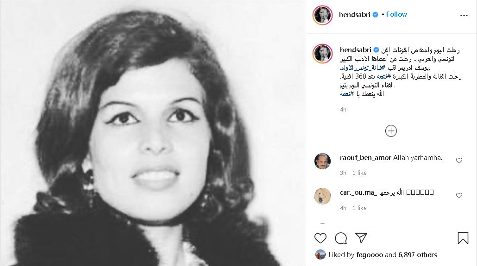Open raouf_ben_amor username link
Screen dimensions: 477x266
pyautogui.click(x=365, y=158)
